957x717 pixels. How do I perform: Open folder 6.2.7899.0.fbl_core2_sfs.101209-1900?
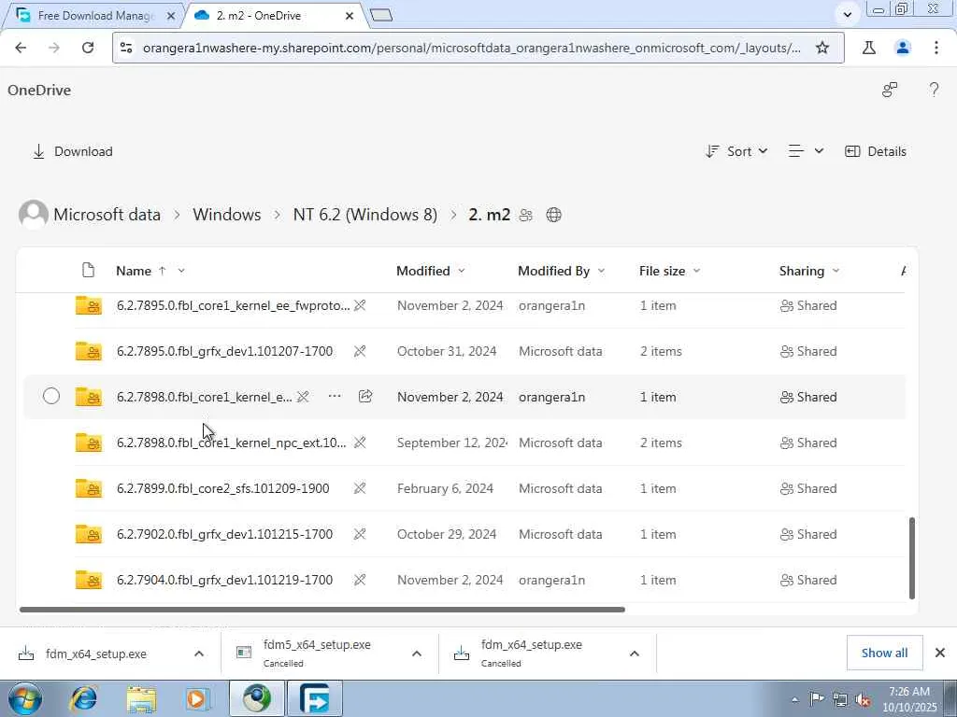(x=222, y=488)
